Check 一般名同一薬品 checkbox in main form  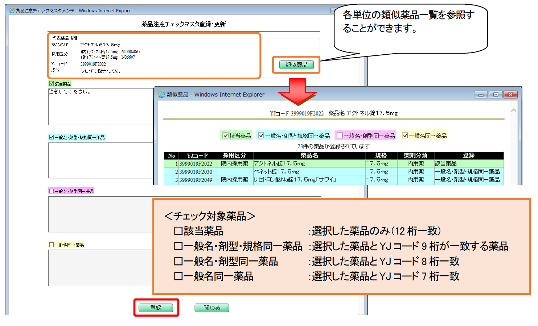(52, 245)
